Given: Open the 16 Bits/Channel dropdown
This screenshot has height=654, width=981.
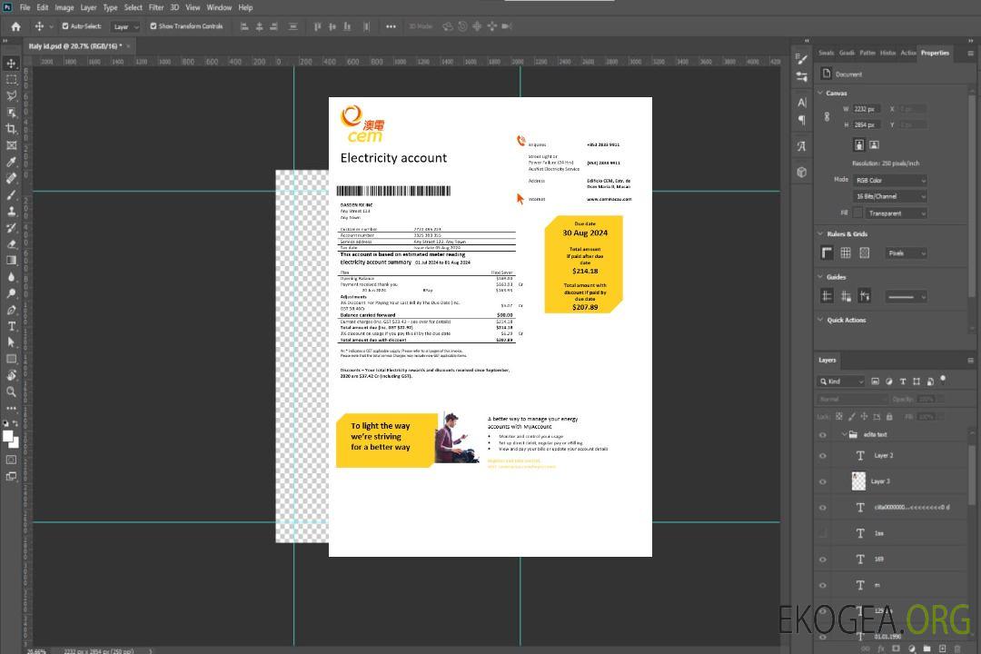Looking at the screenshot, I should click(889, 196).
